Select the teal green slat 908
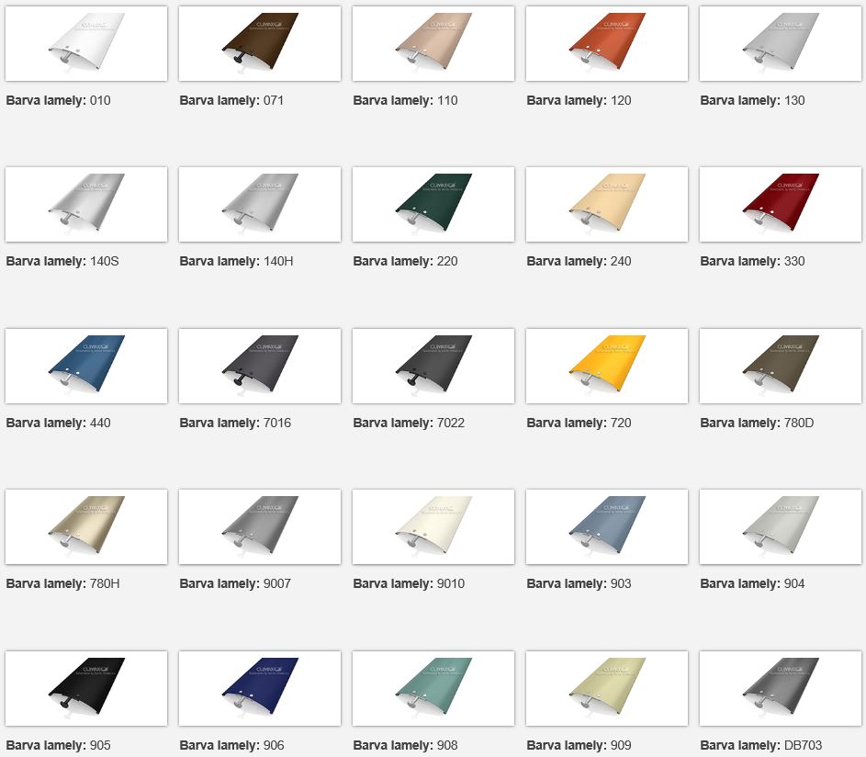Image resolution: width=866 pixels, height=757 pixels. pyautogui.click(x=433, y=688)
